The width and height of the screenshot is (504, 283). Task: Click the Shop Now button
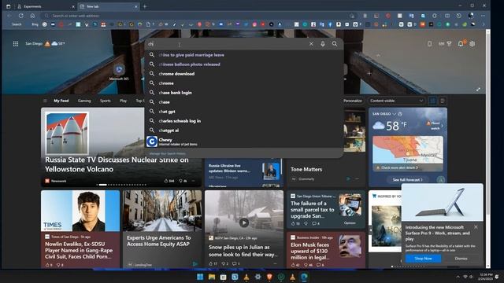click(423, 259)
